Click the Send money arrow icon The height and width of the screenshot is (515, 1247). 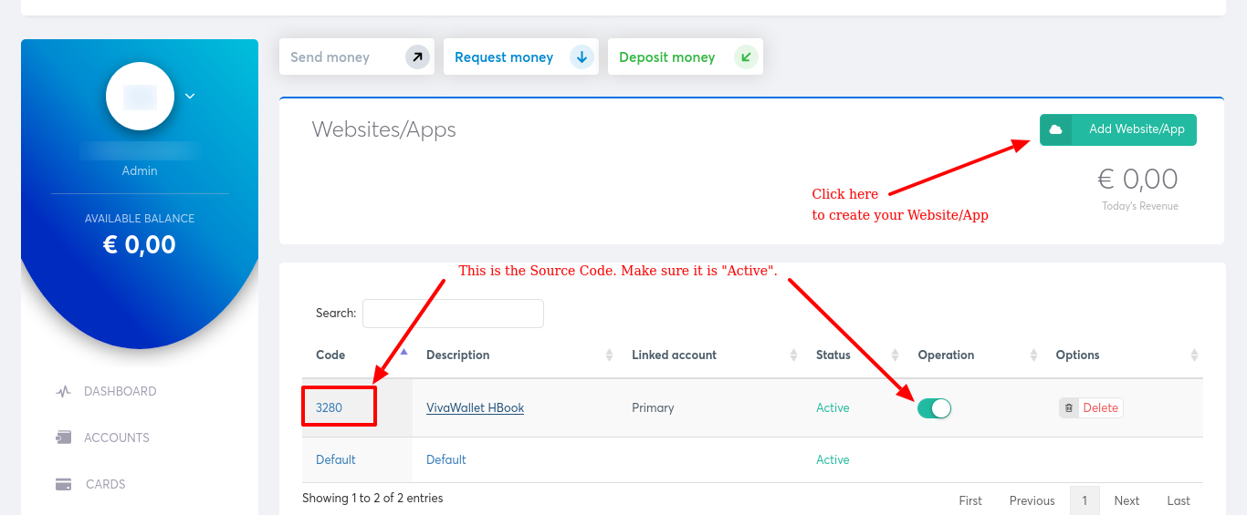tap(417, 57)
